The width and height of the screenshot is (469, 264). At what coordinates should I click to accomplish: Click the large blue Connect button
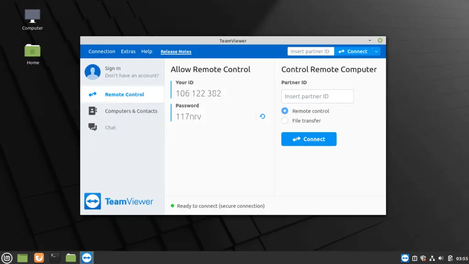tap(309, 139)
